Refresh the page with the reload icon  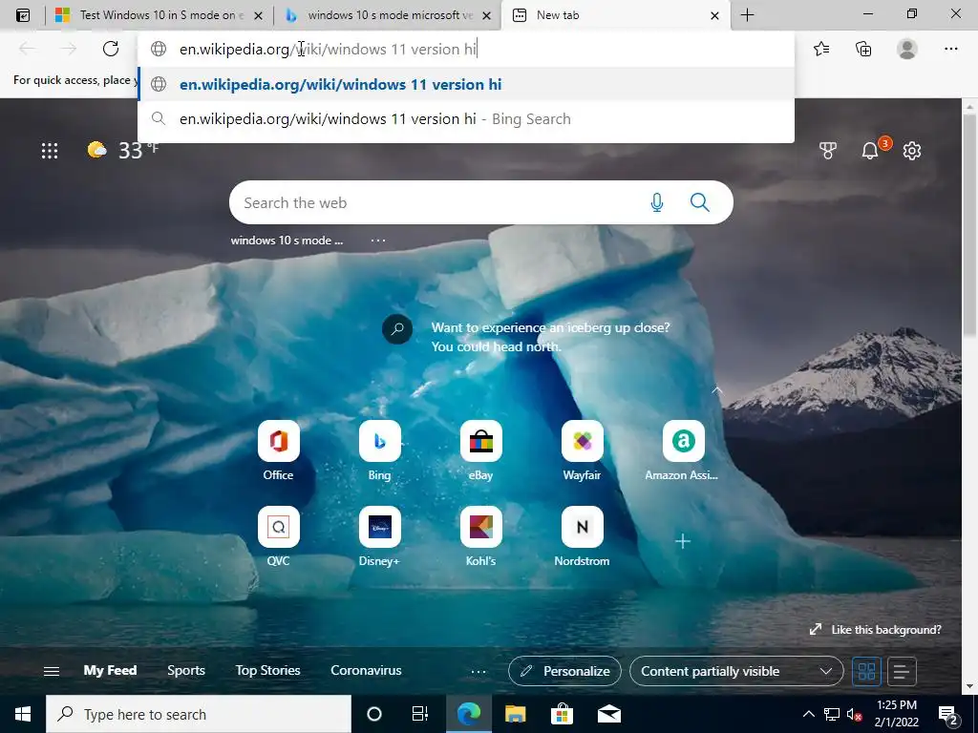click(111, 49)
